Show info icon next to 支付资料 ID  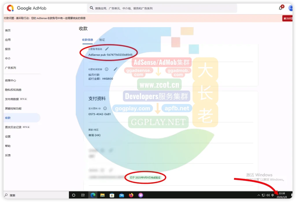tap(105, 108)
